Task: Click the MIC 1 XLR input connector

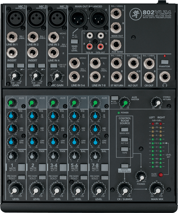Action: 16,18
